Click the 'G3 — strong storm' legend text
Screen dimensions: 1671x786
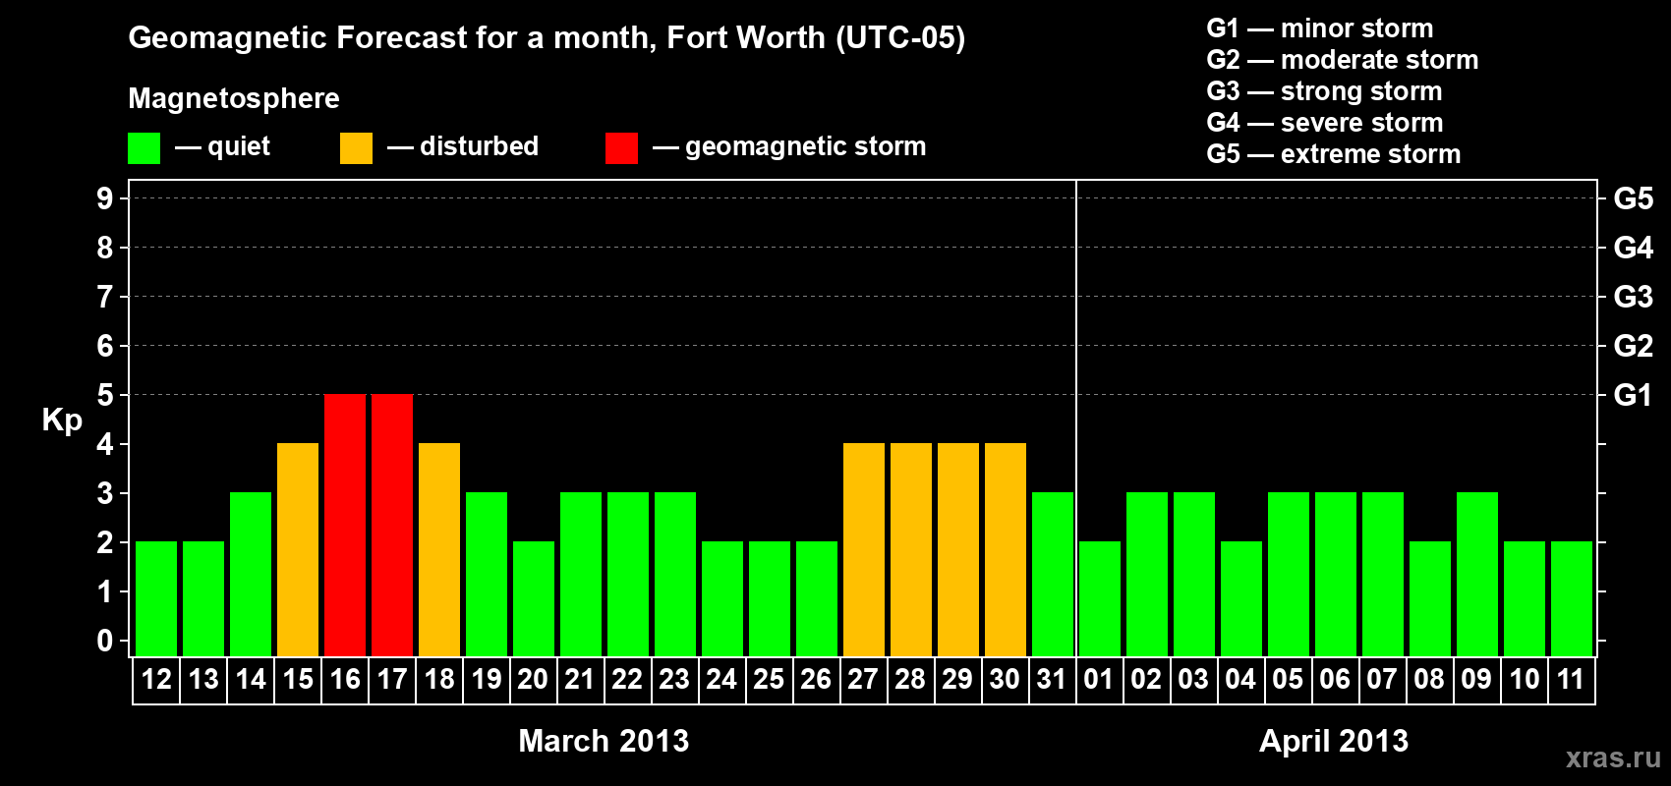tap(1325, 91)
